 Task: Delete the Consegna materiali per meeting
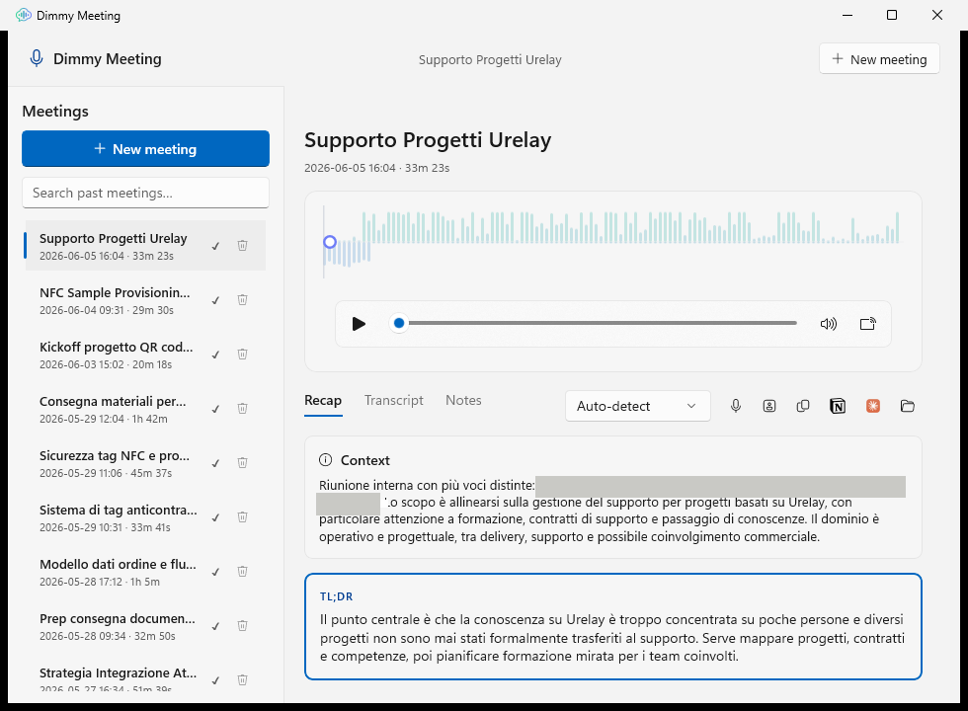click(243, 409)
